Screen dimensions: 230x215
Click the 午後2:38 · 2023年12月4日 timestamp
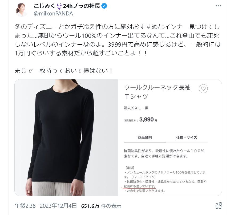tap(46, 206)
